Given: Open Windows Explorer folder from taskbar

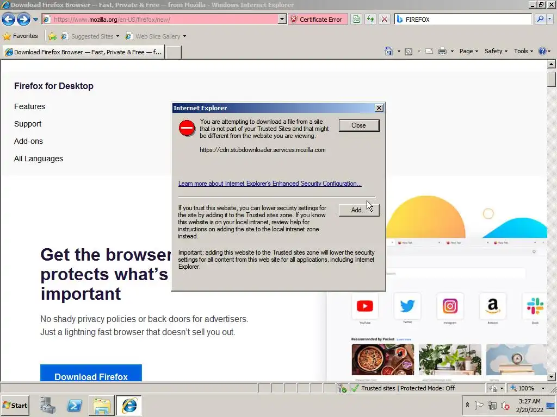Looking at the screenshot, I should pyautogui.click(x=102, y=405).
